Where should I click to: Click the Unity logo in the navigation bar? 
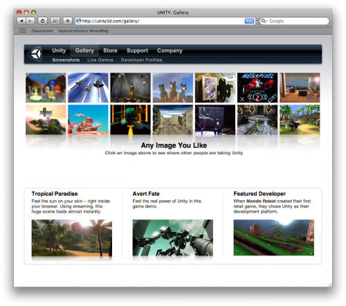[x=35, y=54]
